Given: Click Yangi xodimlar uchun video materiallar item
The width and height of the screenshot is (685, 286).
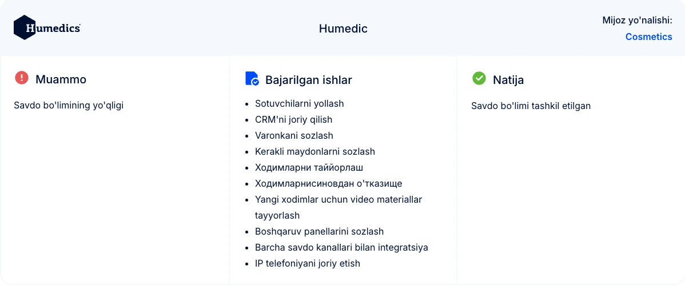Looking at the screenshot, I should pyautogui.click(x=338, y=200).
